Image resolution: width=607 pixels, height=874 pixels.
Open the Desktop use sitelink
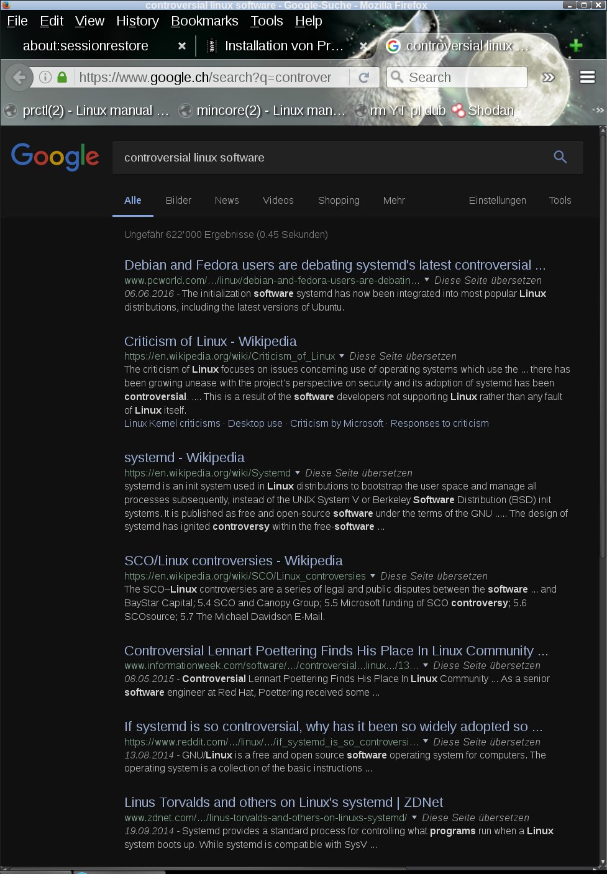[x=255, y=423]
